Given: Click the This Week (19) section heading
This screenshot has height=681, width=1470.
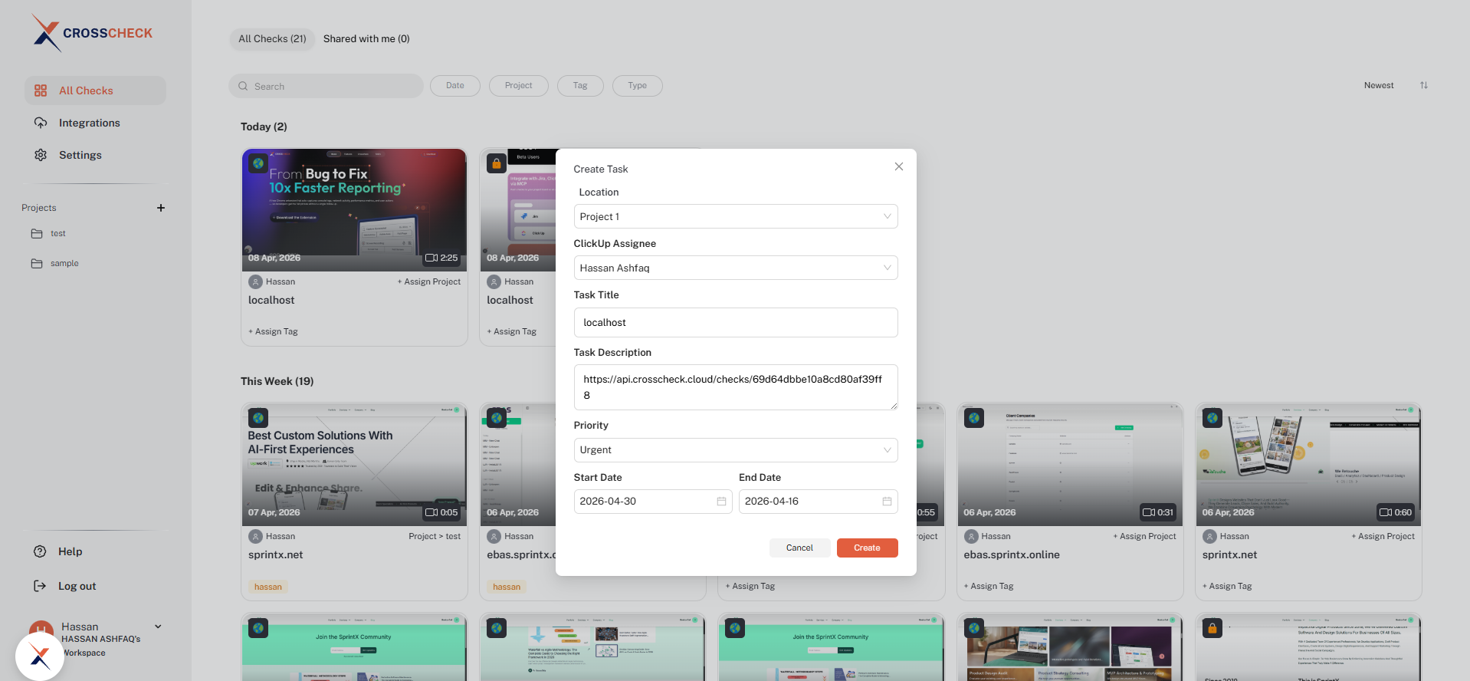Looking at the screenshot, I should [x=277, y=381].
